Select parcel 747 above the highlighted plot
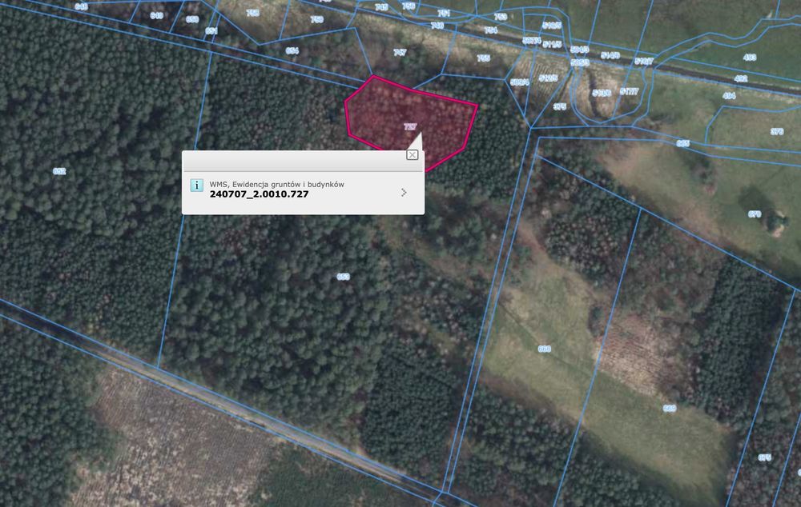The image size is (801, 507). pyautogui.click(x=400, y=52)
